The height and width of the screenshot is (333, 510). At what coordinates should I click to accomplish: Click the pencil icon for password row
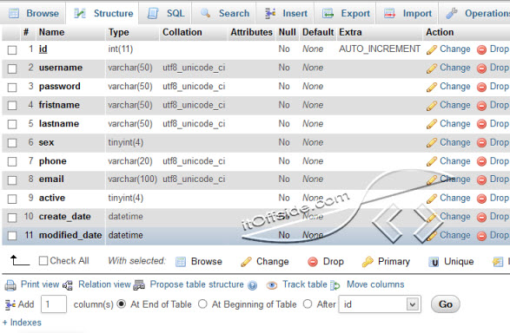pos(432,87)
